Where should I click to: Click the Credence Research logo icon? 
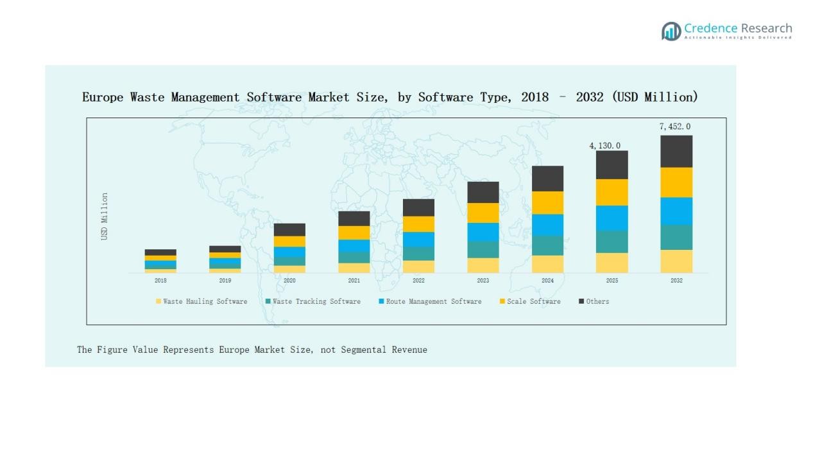tap(671, 31)
